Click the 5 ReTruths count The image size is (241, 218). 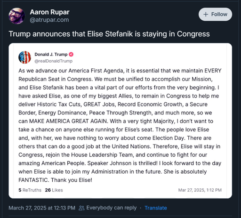tap(30, 190)
